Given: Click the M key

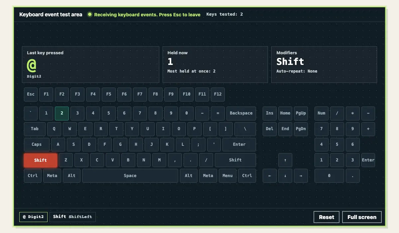Looking at the screenshot, I should 159,160.
